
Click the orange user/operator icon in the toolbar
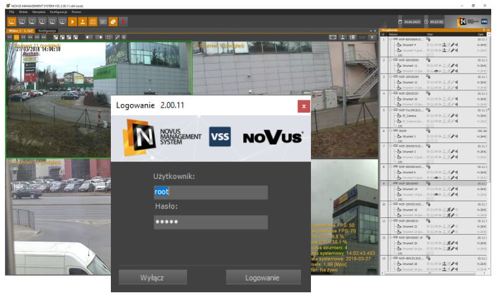[82, 22]
